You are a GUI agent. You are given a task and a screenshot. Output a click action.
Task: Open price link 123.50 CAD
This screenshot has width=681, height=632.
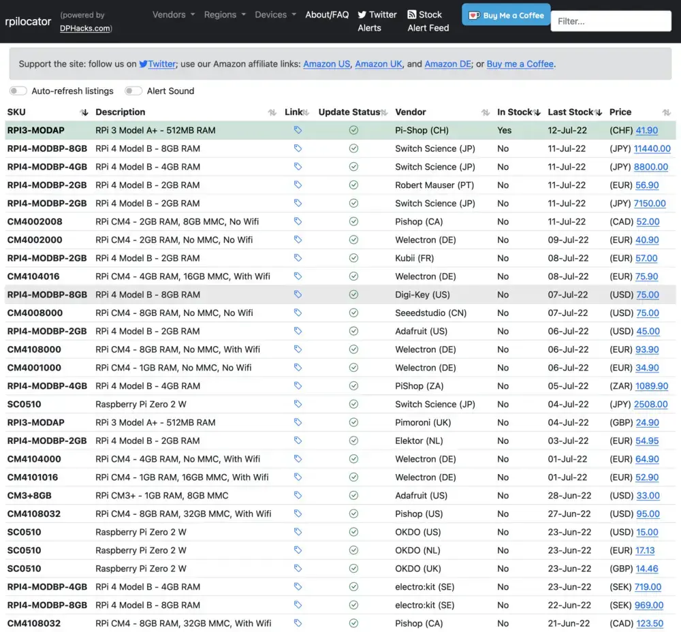650,623
